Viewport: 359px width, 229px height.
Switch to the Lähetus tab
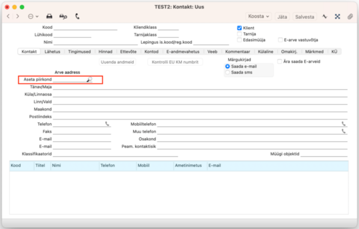point(52,51)
